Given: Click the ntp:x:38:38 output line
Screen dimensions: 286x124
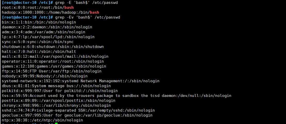Looking at the screenshot, I should [x=42, y=120].
